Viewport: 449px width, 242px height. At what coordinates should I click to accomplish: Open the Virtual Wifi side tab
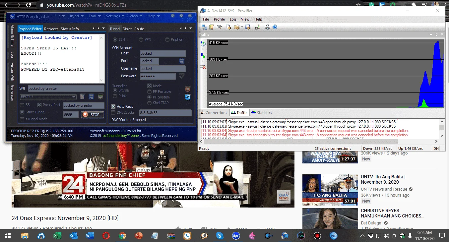[12, 73]
